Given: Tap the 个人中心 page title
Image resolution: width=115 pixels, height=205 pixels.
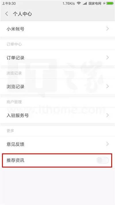Looking at the screenshot, I should (22, 14).
